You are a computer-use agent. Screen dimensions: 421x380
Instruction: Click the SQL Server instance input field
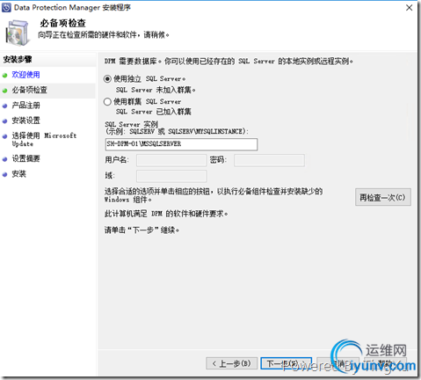181,144
